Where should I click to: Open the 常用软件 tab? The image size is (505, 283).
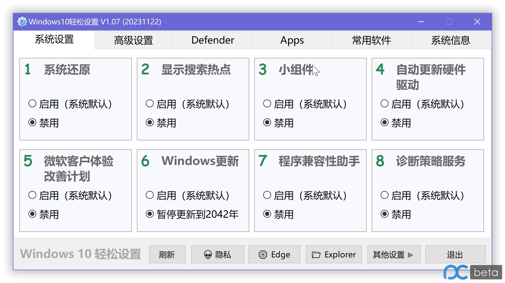pyautogui.click(x=371, y=40)
